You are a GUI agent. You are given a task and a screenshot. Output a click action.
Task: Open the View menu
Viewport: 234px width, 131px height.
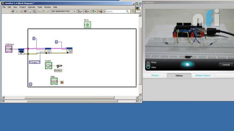[15, 7]
